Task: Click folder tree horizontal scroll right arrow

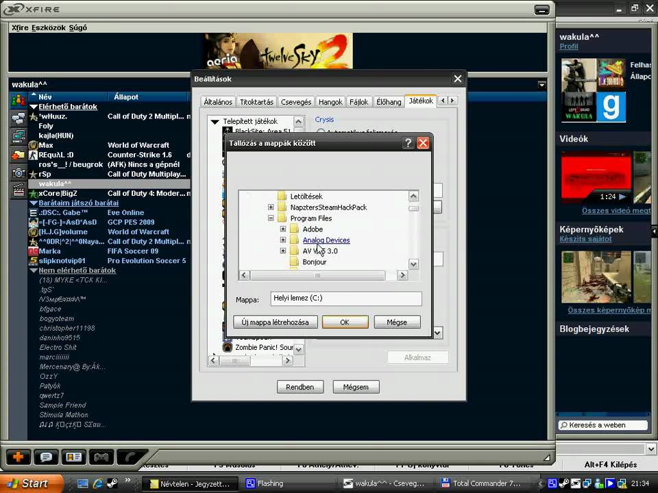Action: click(402, 275)
